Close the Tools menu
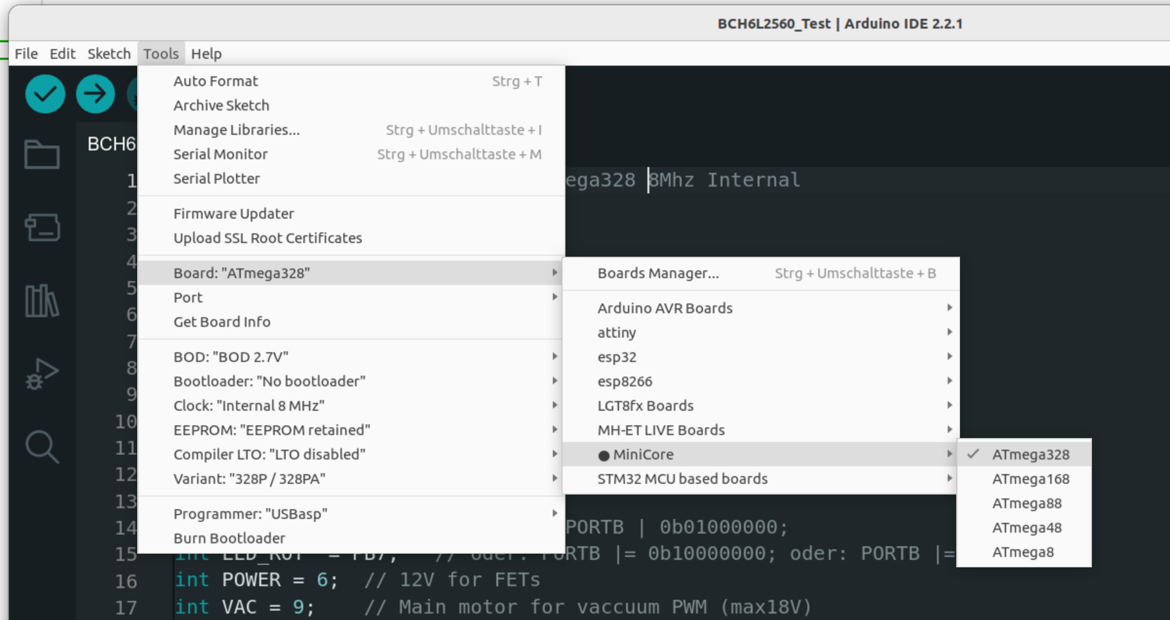The image size is (1170, 620). click(x=161, y=54)
